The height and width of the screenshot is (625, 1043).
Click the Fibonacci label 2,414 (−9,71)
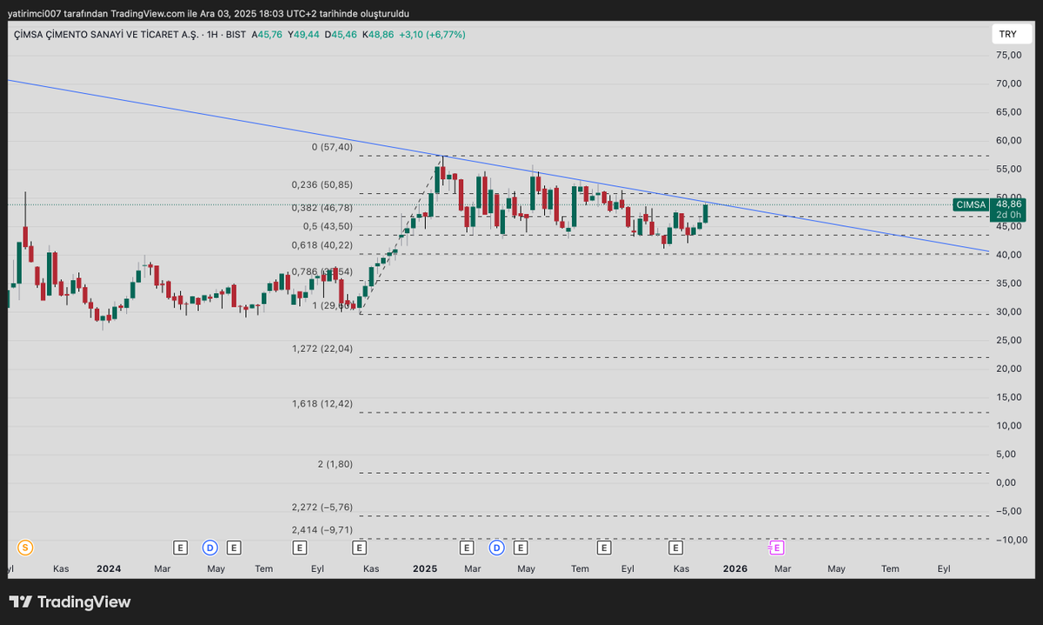(322, 529)
